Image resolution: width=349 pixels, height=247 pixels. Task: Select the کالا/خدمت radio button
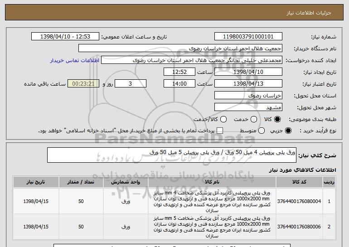pyautogui.click(x=223, y=119)
